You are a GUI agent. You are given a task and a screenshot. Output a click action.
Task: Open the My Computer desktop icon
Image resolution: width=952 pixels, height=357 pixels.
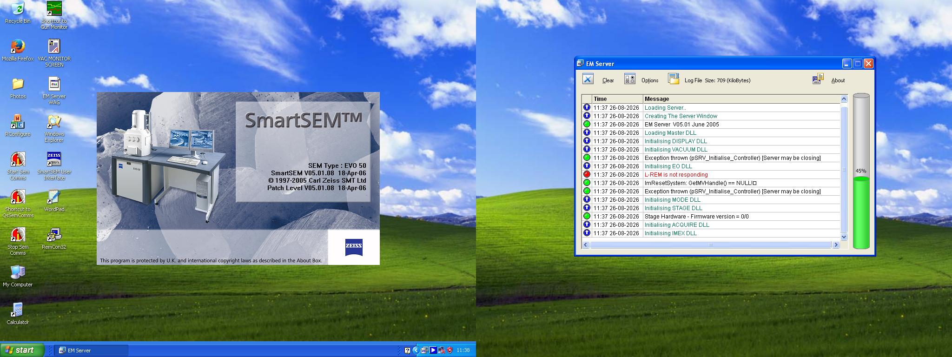(18, 276)
